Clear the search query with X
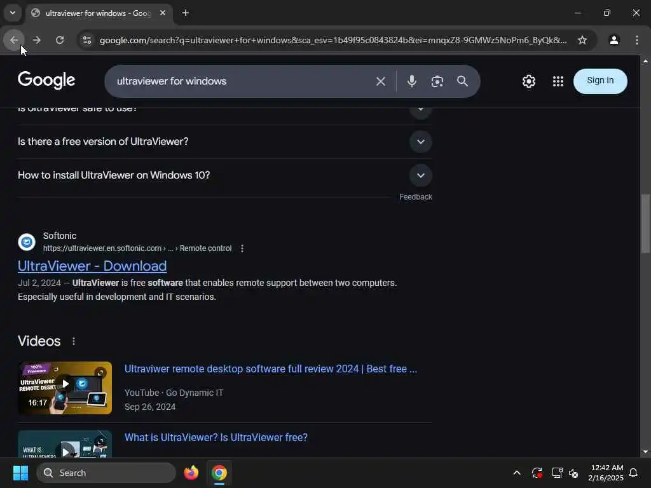651x488 pixels. (380, 81)
